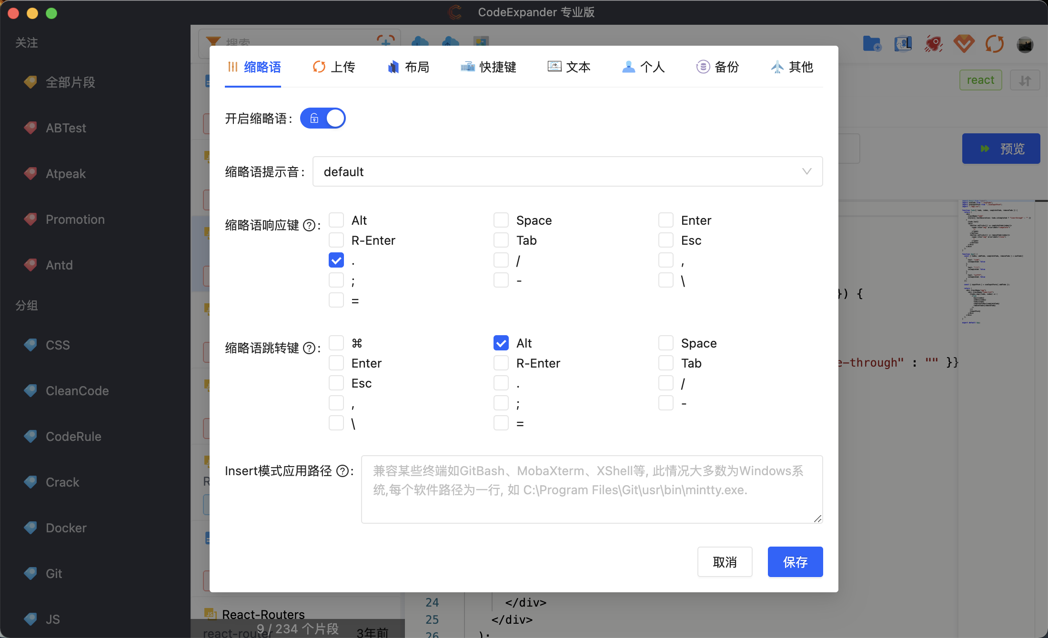Click the sort arrows button near react tag

point(1025,80)
